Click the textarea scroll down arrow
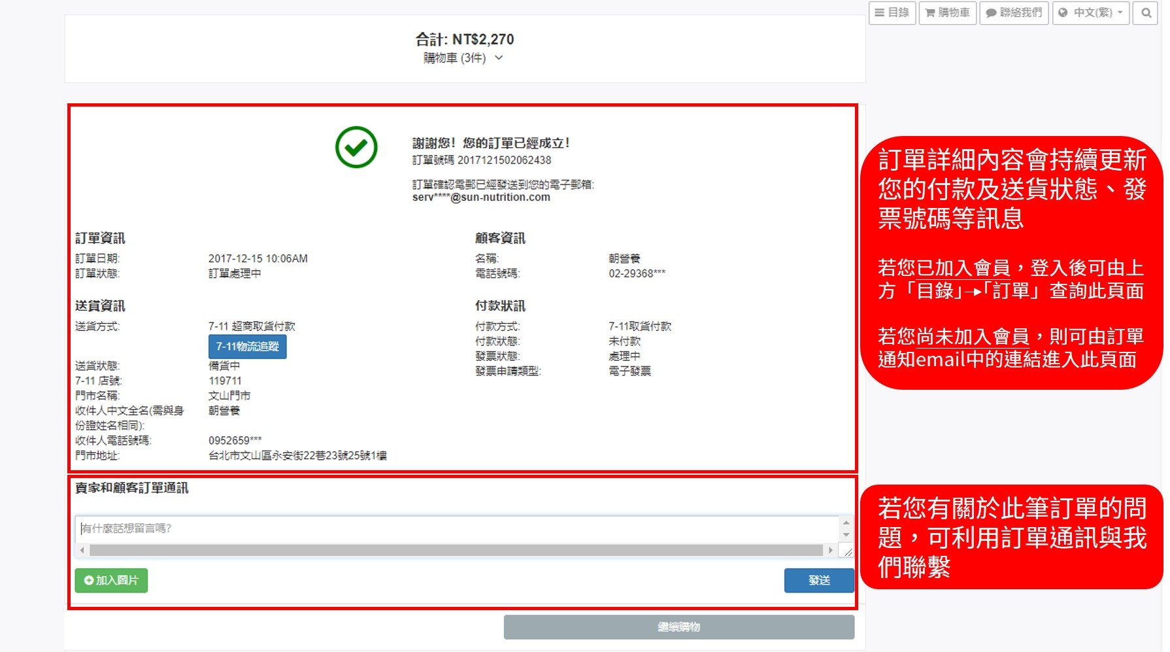Image resolution: width=1170 pixels, height=652 pixels. 846,535
